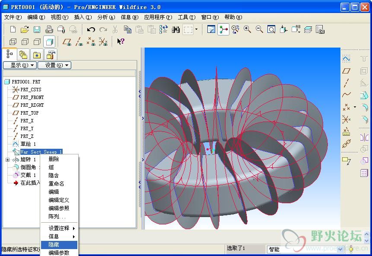The width and height of the screenshot is (372, 256).
Task: Open the 分析 menu in menu bar
Action: click(x=106, y=17)
